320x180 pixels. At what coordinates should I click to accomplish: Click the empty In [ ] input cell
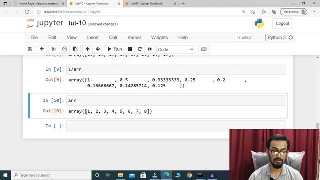point(176,126)
